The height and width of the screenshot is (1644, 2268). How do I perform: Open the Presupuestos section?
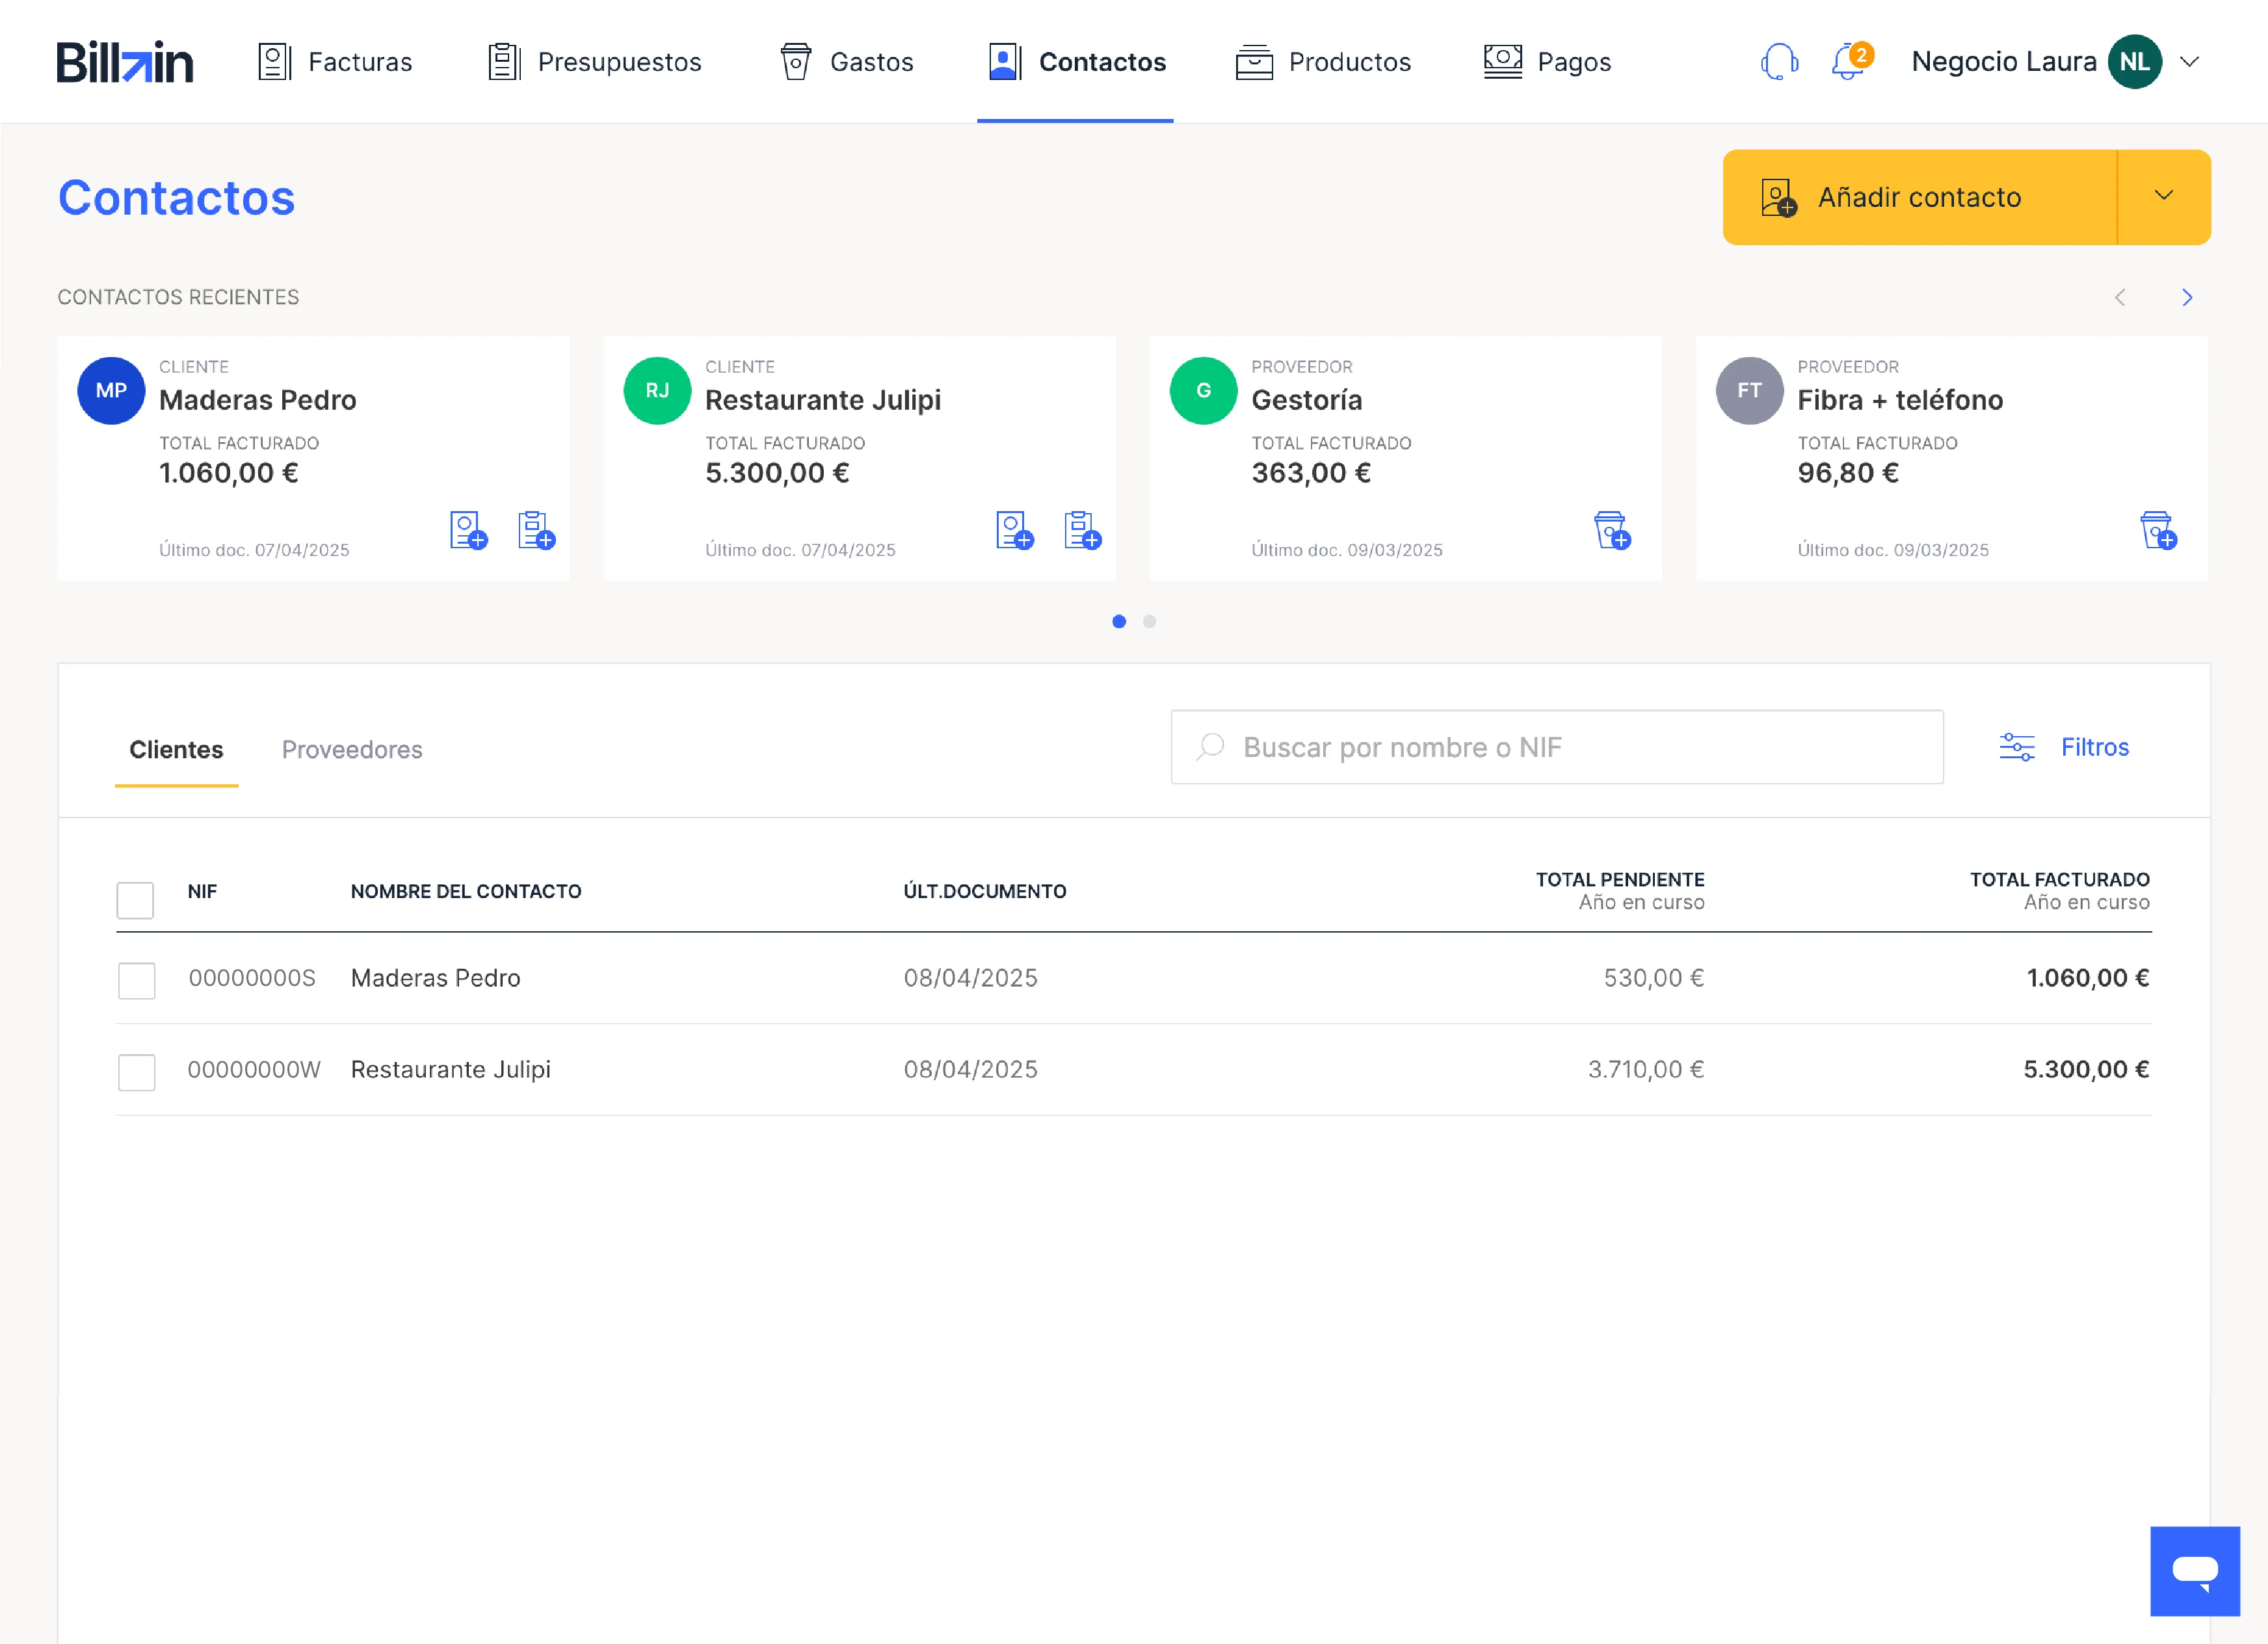point(595,62)
